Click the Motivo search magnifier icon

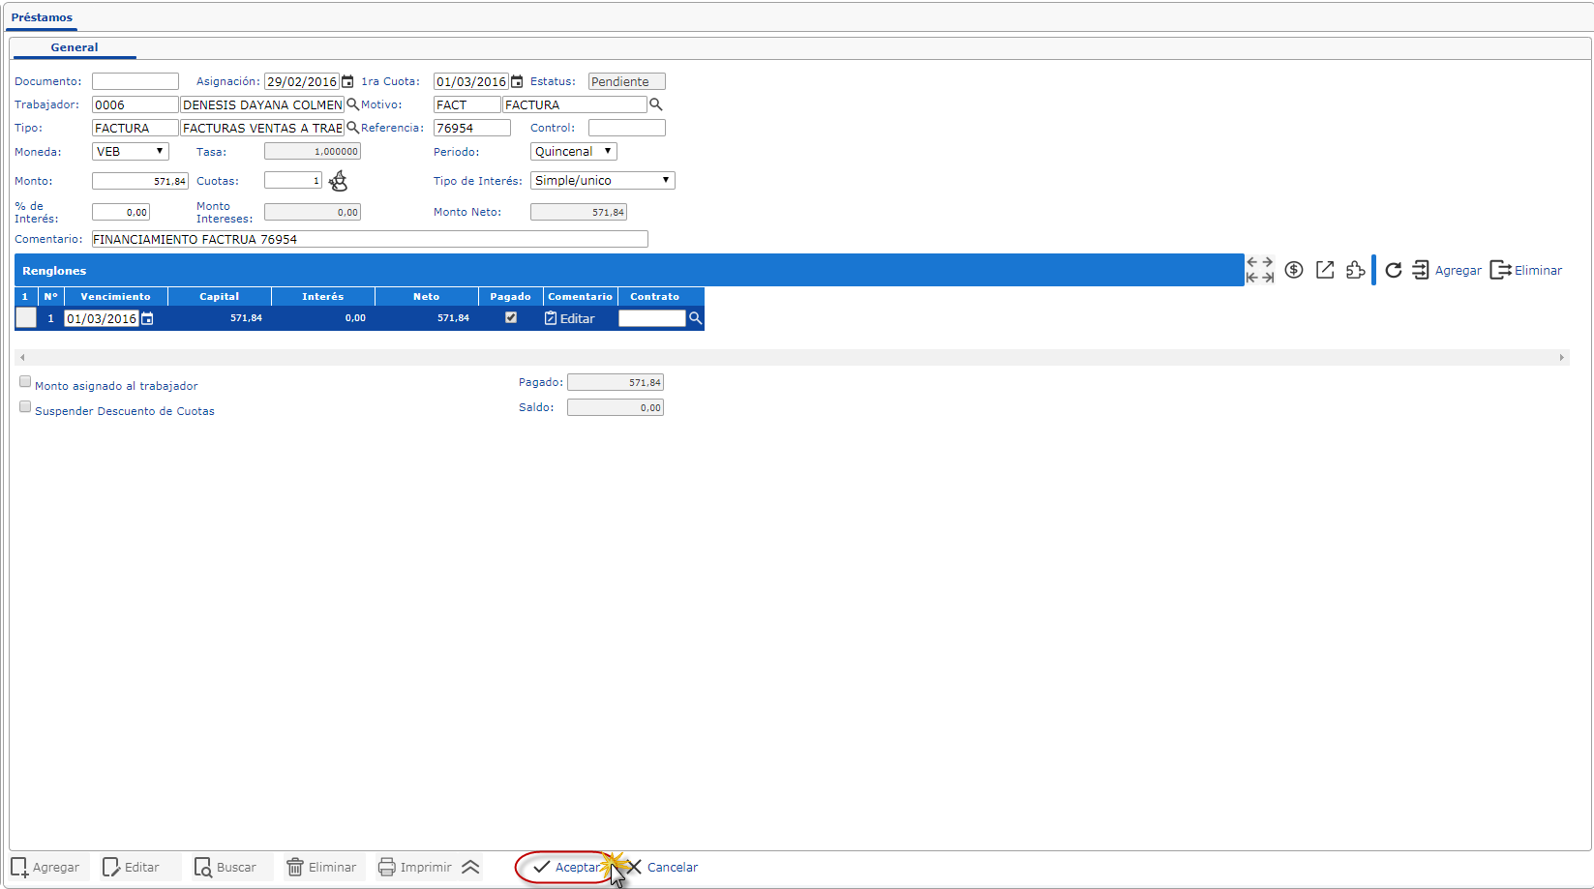[655, 104]
